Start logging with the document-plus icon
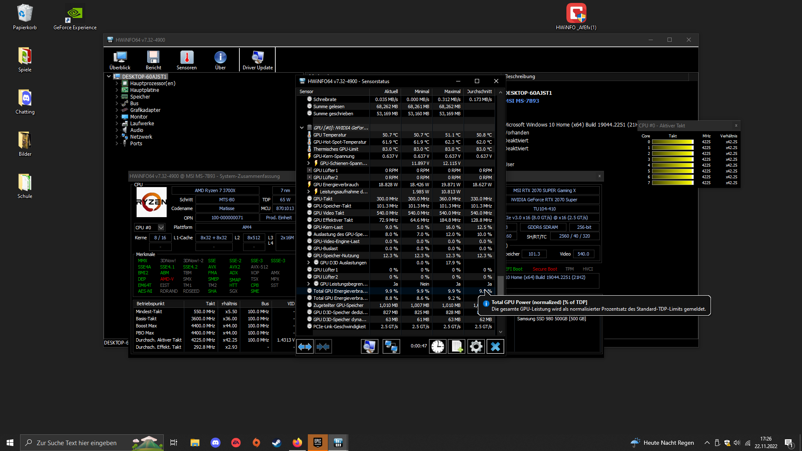 coord(457,347)
